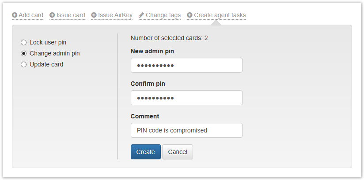
Task: Focus the Confirm pin password field
Action: tap(186, 98)
